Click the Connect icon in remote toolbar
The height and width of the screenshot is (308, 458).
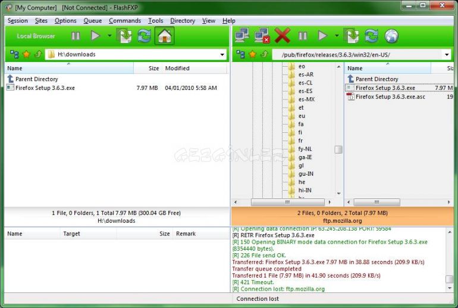(241, 36)
